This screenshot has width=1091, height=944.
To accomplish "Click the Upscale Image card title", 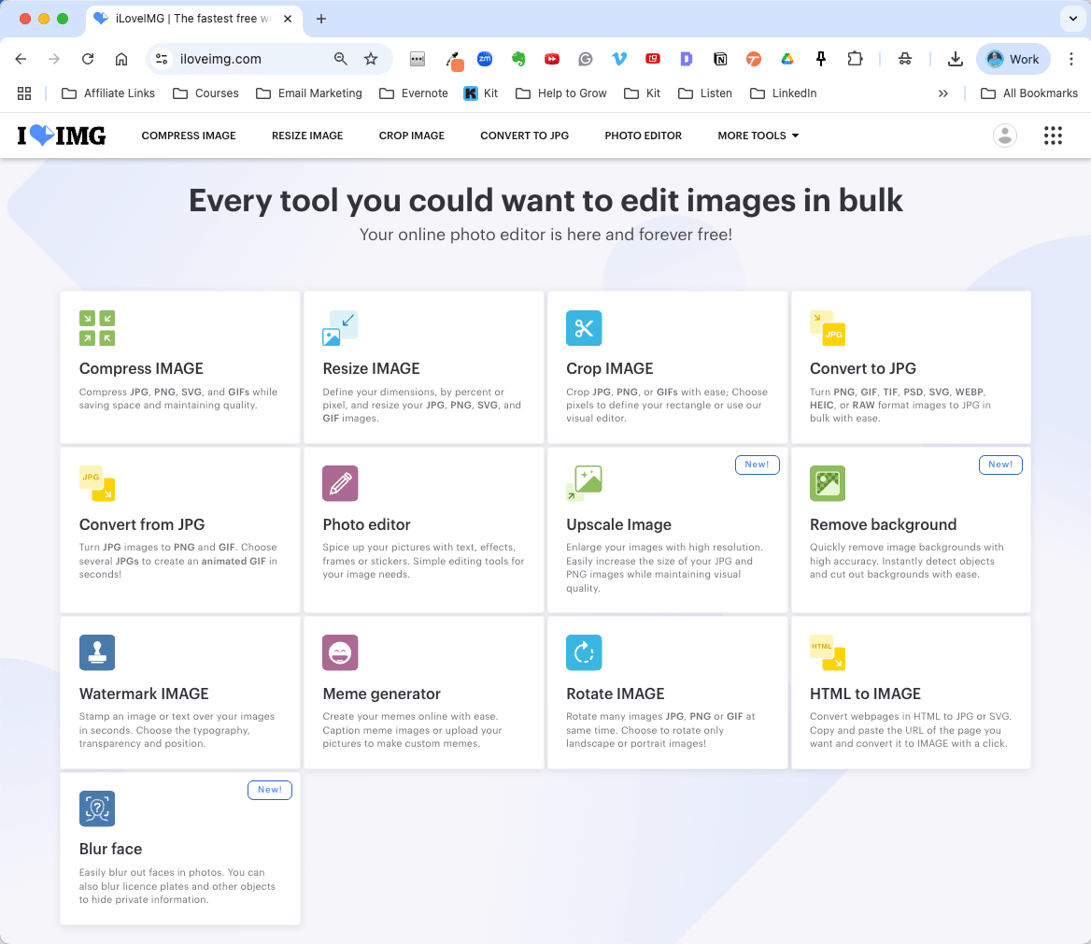I will (x=618, y=524).
